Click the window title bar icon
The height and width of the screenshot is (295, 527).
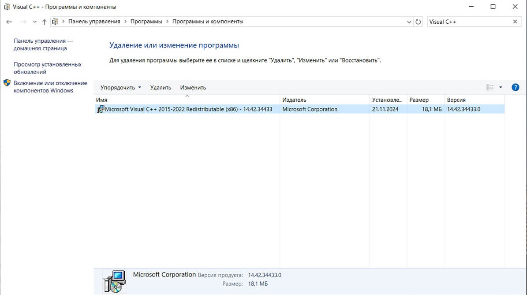(x=7, y=7)
